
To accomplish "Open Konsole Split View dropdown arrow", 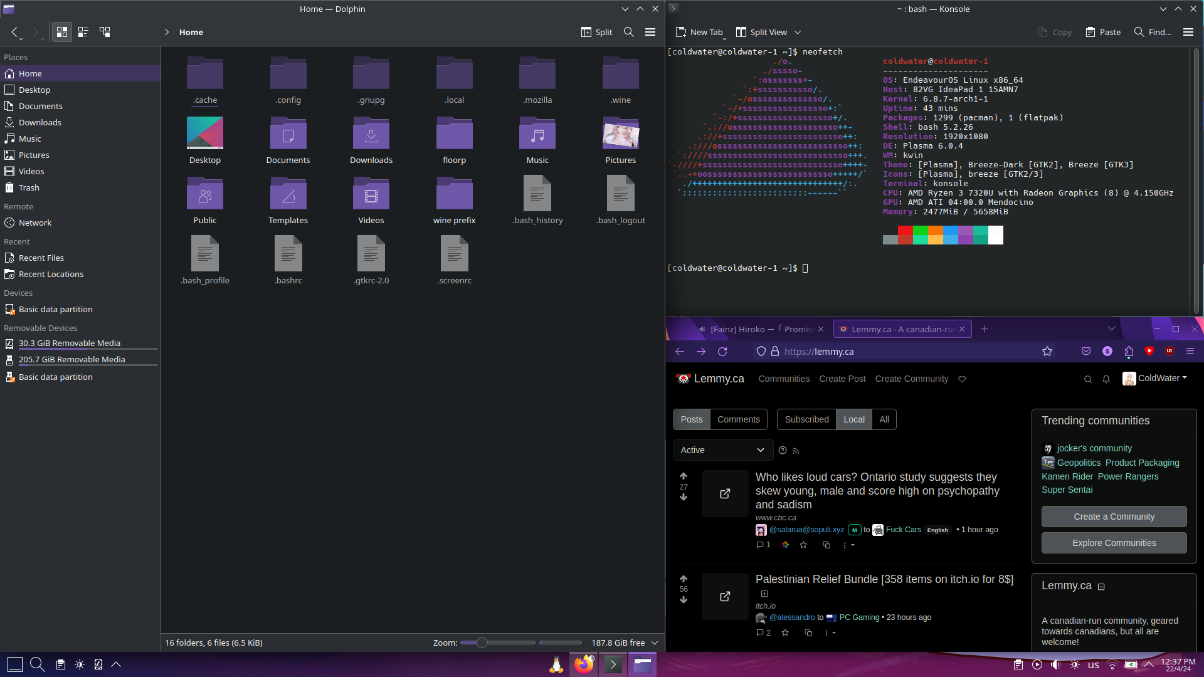I will [798, 32].
